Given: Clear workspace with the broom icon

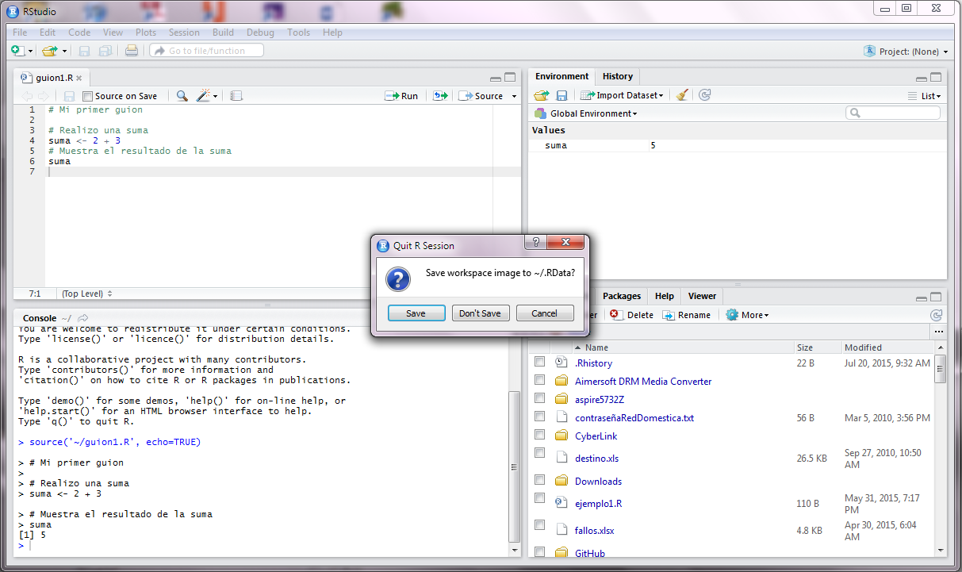Looking at the screenshot, I should [x=682, y=95].
